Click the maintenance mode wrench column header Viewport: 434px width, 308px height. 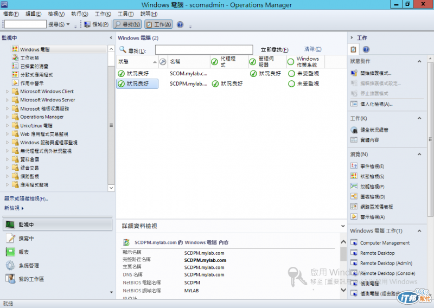(x=163, y=62)
